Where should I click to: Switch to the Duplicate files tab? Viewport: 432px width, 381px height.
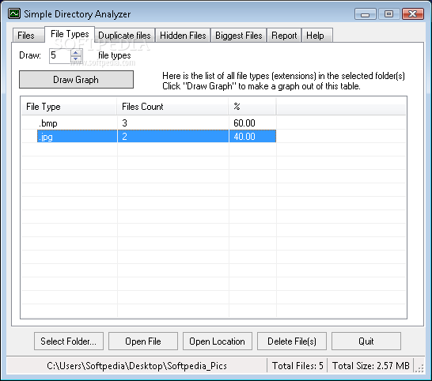pyautogui.click(x=124, y=36)
